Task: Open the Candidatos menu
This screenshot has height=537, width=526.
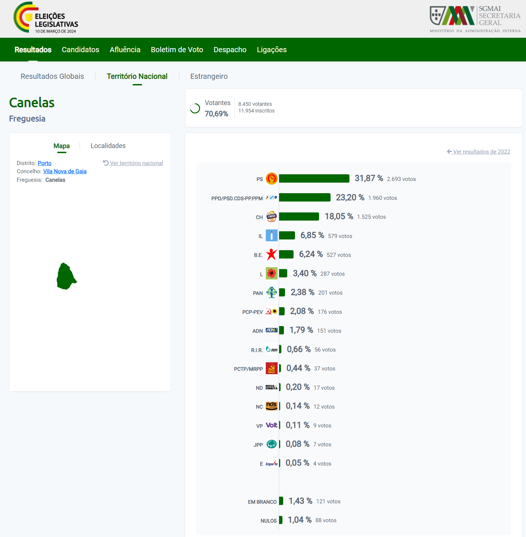Action: tap(80, 50)
